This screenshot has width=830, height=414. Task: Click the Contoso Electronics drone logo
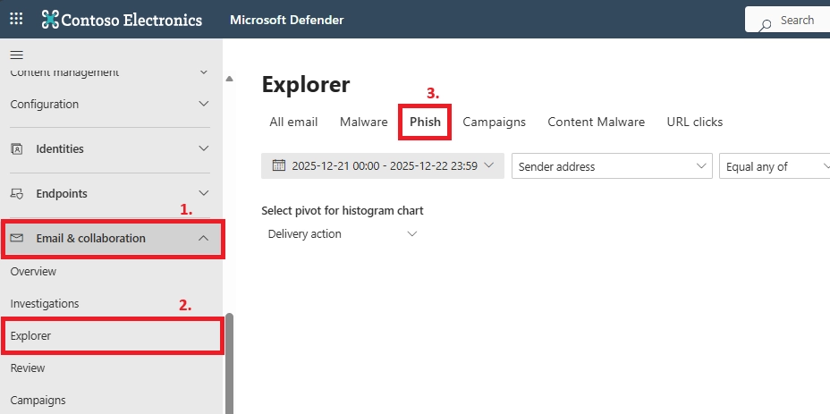(50, 20)
